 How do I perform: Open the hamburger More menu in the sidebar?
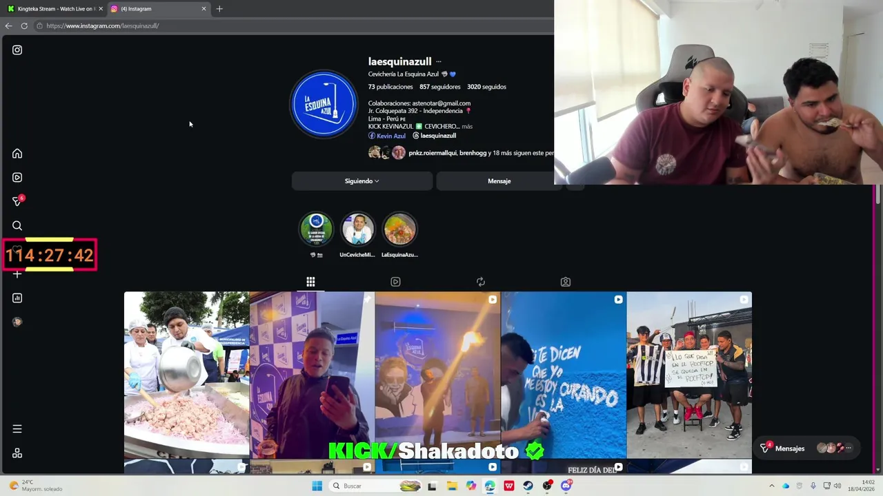point(17,428)
